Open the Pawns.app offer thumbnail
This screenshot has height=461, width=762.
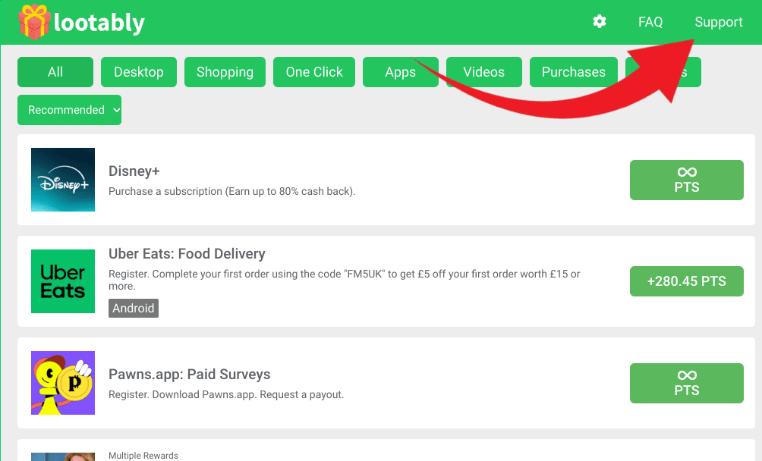coord(63,383)
